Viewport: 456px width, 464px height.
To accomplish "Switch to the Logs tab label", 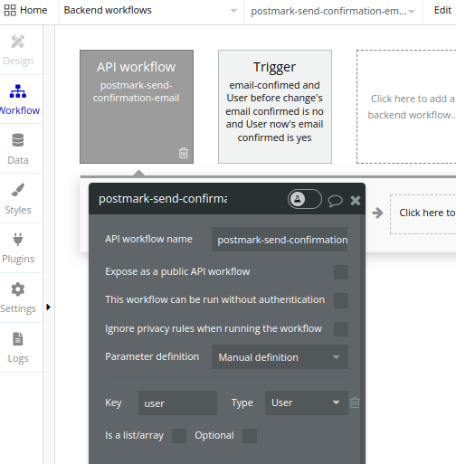I will click(x=18, y=358).
